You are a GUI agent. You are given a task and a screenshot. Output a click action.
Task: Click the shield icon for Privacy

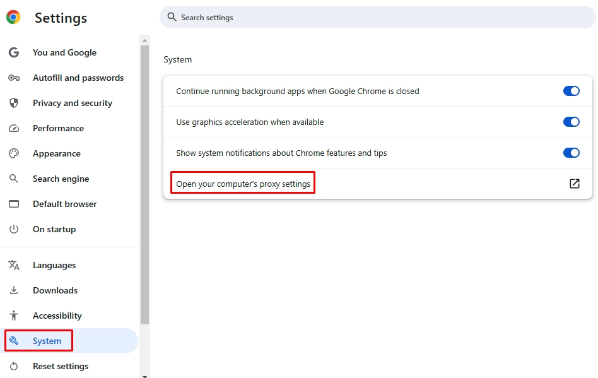coord(14,103)
